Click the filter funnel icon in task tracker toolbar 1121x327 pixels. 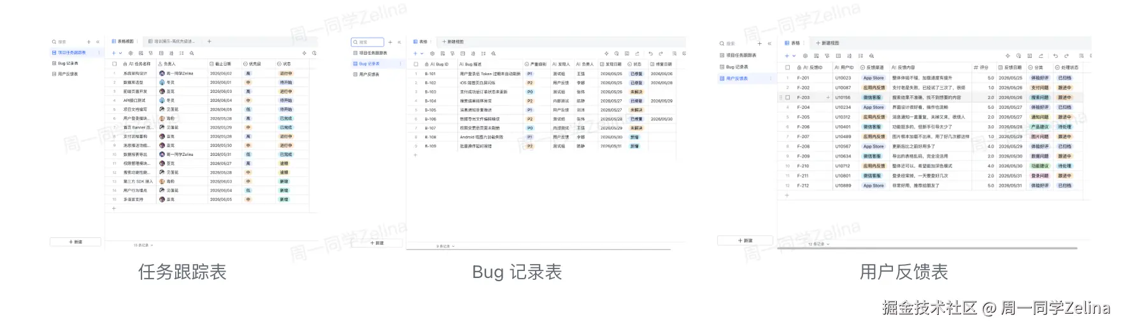pos(151,53)
